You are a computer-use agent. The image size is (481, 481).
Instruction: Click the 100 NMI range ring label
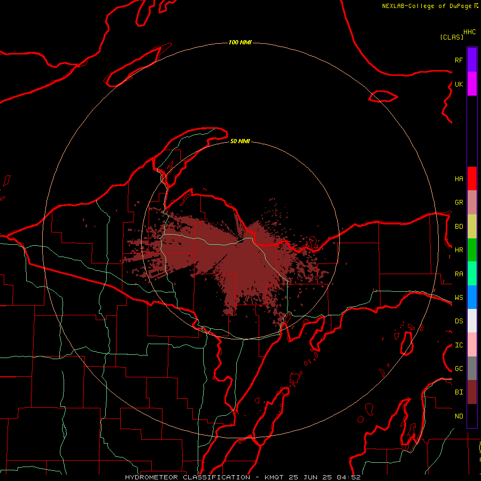point(240,42)
